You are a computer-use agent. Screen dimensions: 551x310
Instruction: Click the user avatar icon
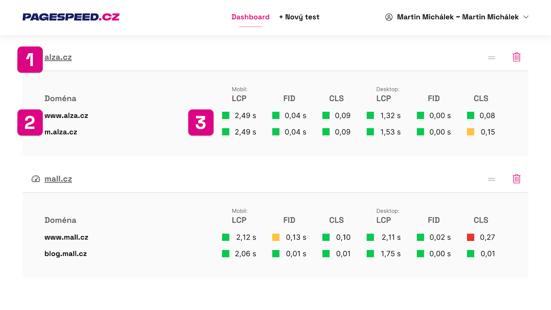(389, 17)
